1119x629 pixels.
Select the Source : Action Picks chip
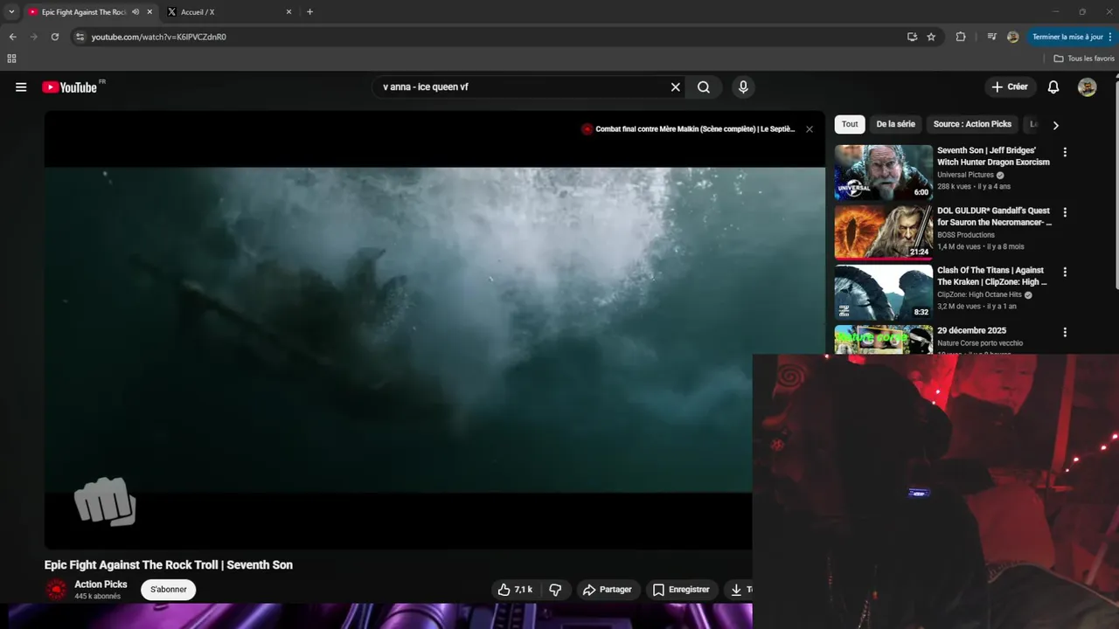972,124
